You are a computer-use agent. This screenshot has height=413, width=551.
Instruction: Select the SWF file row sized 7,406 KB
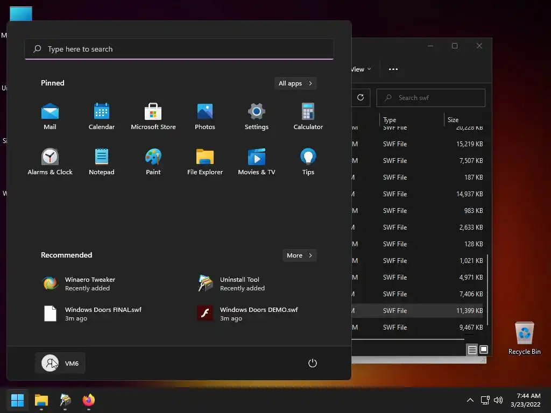418,294
